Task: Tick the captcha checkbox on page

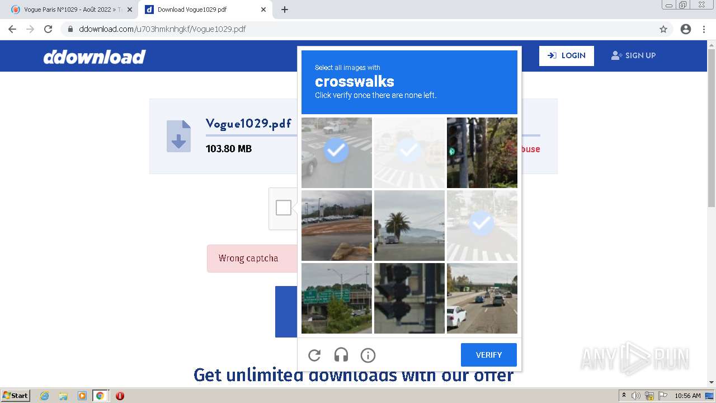Action: tap(284, 208)
